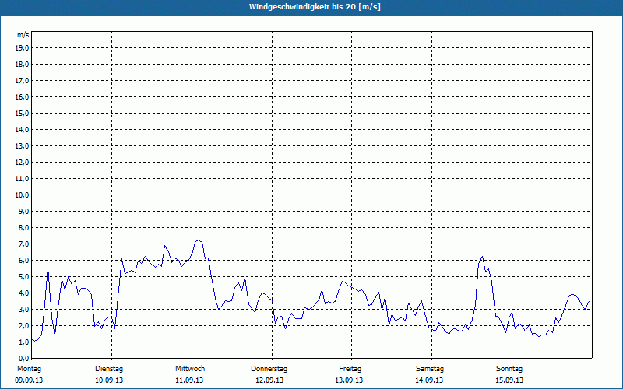Click the wind speed peak above 7,0 on Mittwoch

pos(199,240)
